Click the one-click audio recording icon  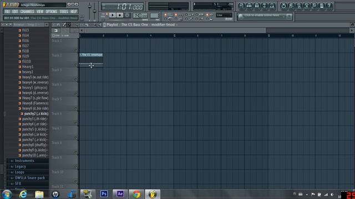[306, 6]
